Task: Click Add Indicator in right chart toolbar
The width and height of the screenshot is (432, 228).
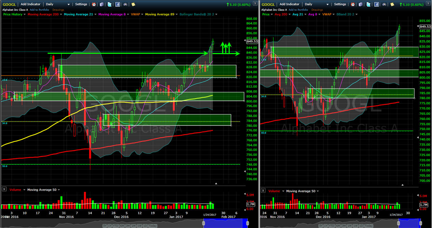Action: coord(289,4)
